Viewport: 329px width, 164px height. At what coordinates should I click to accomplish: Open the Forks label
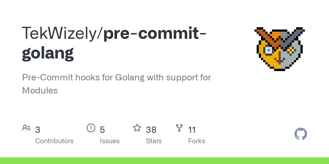[197, 141]
